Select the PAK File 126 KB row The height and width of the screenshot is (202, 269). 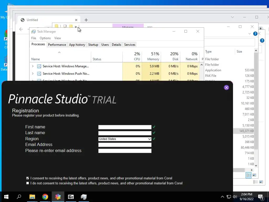229,76
